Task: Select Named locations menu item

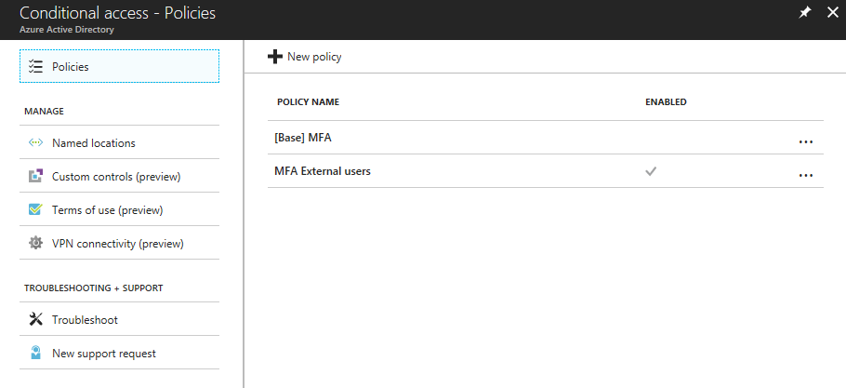Action: click(119, 142)
